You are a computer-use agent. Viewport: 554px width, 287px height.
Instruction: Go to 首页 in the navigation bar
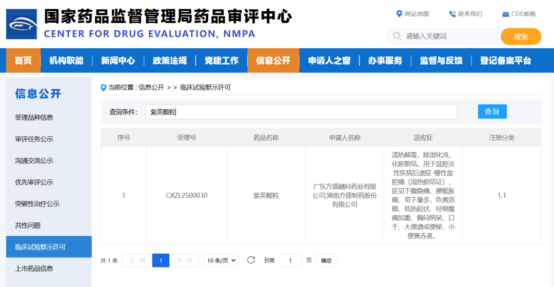pos(23,60)
